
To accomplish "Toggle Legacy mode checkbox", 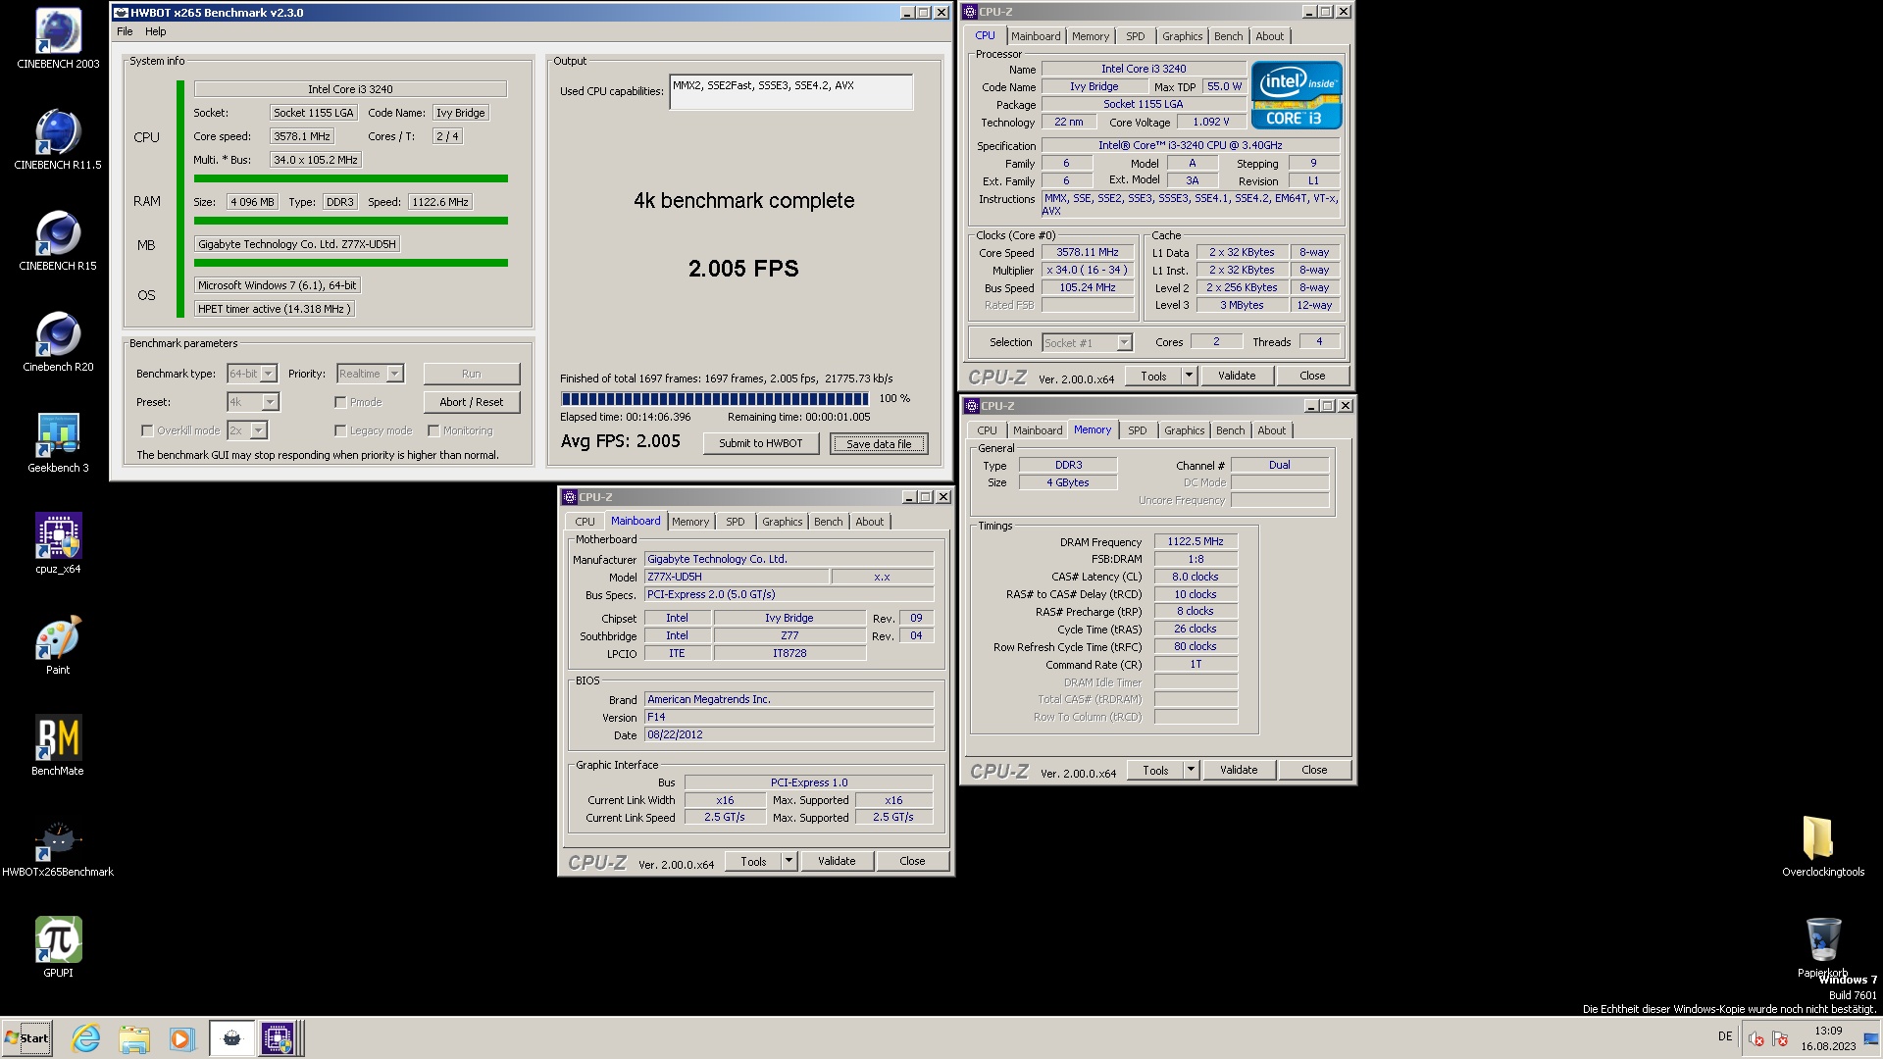I will coord(340,430).
